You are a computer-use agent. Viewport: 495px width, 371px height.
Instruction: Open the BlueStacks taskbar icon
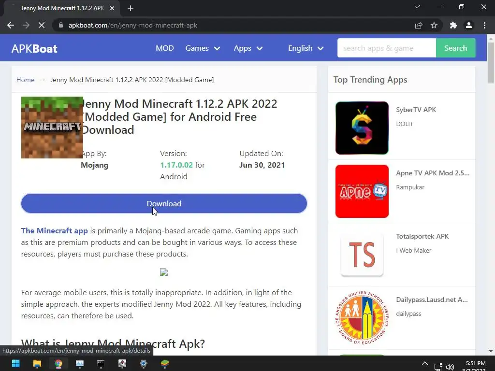(x=165, y=363)
